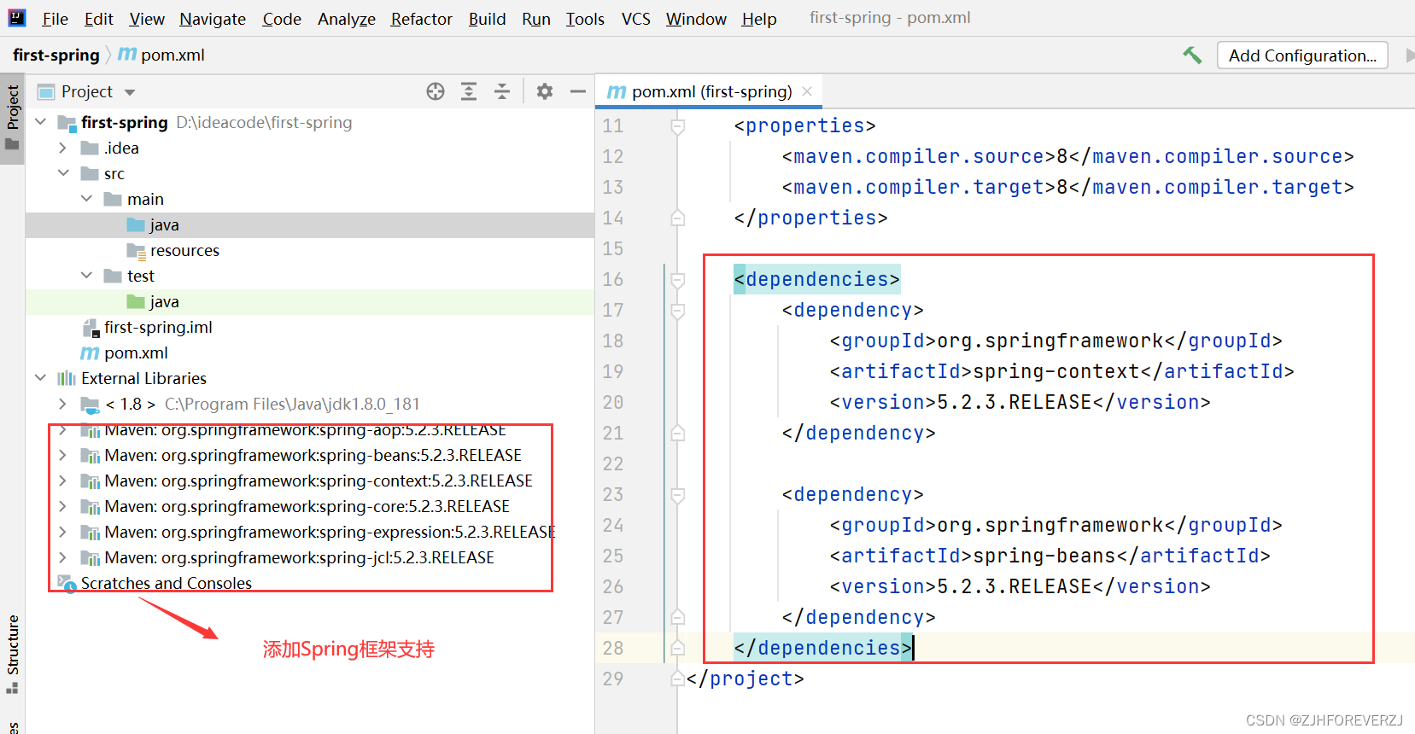Toggle fold marker at line 16 dependencies
This screenshot has width=1415, height=734.
point(677,280)
